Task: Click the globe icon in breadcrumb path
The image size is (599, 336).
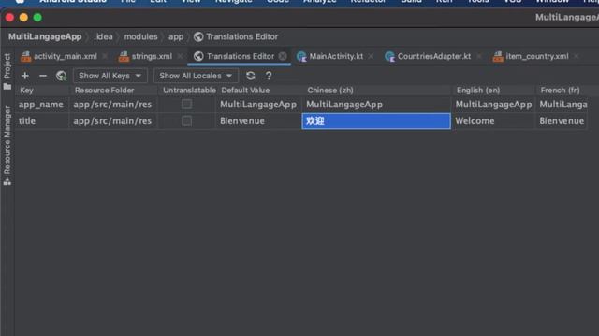Action: click(x=198, y=36)
